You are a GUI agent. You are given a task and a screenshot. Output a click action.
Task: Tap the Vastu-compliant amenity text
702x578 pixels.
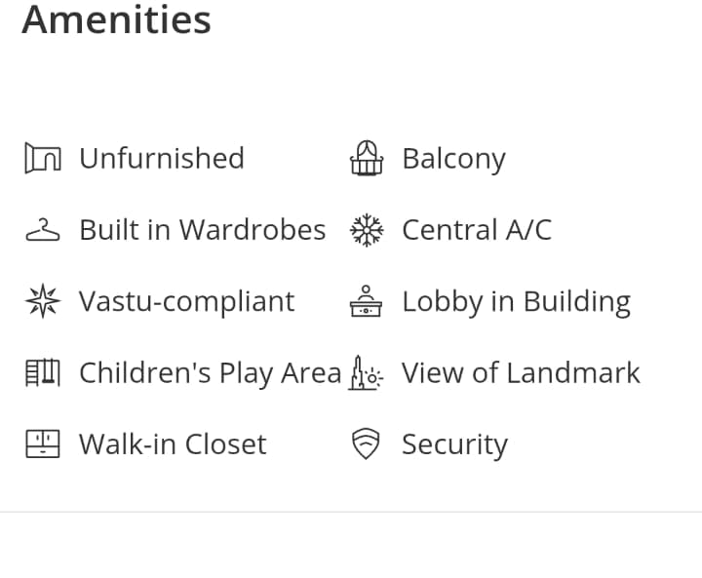click(x=186, y=301)
